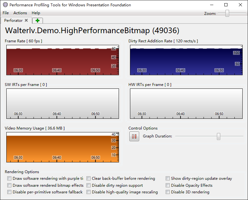
Task: Add a new tool tab with green plus
Action: (x=38, y=21)
